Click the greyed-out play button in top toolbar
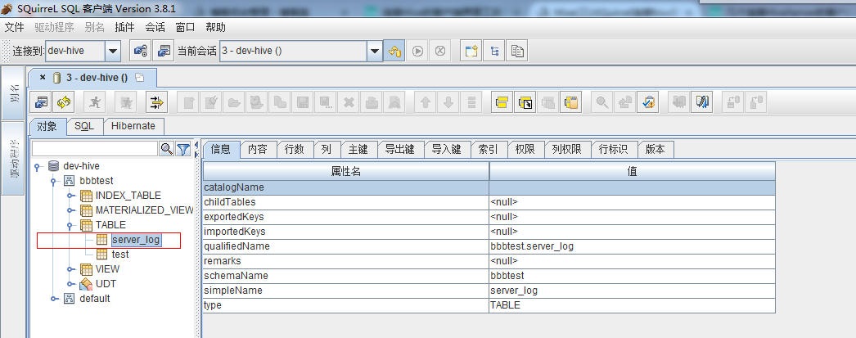The height and width of the screenshot is (338, 856). click(x=417, y=52)
